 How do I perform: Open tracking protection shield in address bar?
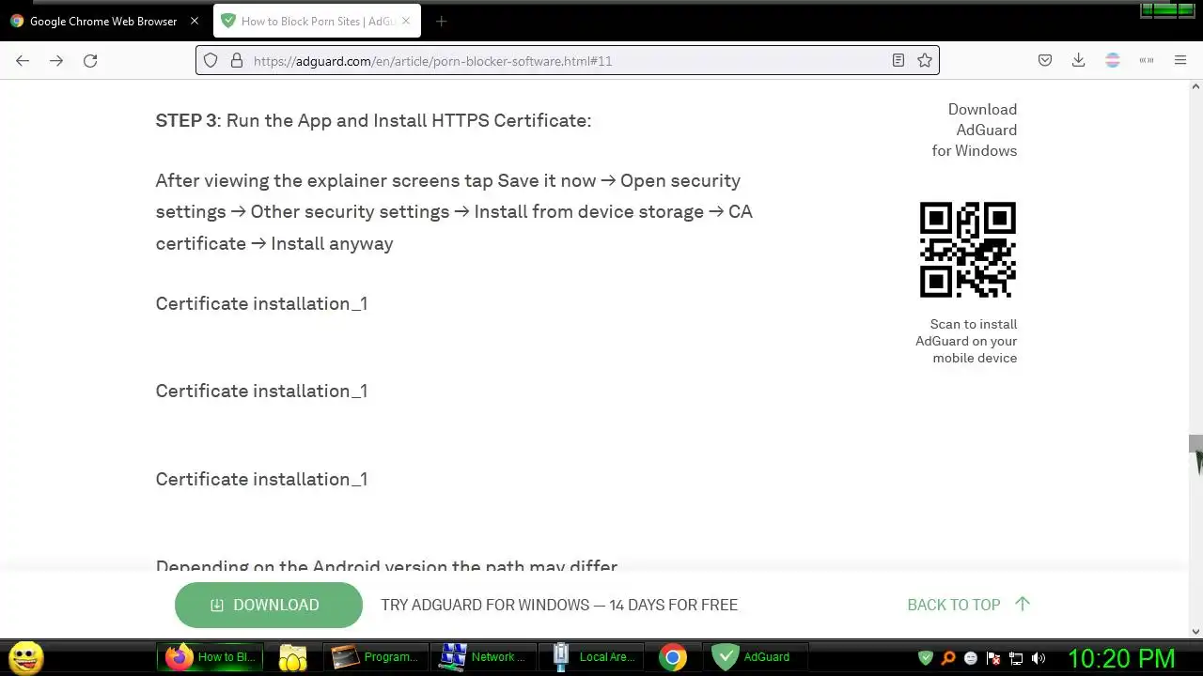click(211, 60)
